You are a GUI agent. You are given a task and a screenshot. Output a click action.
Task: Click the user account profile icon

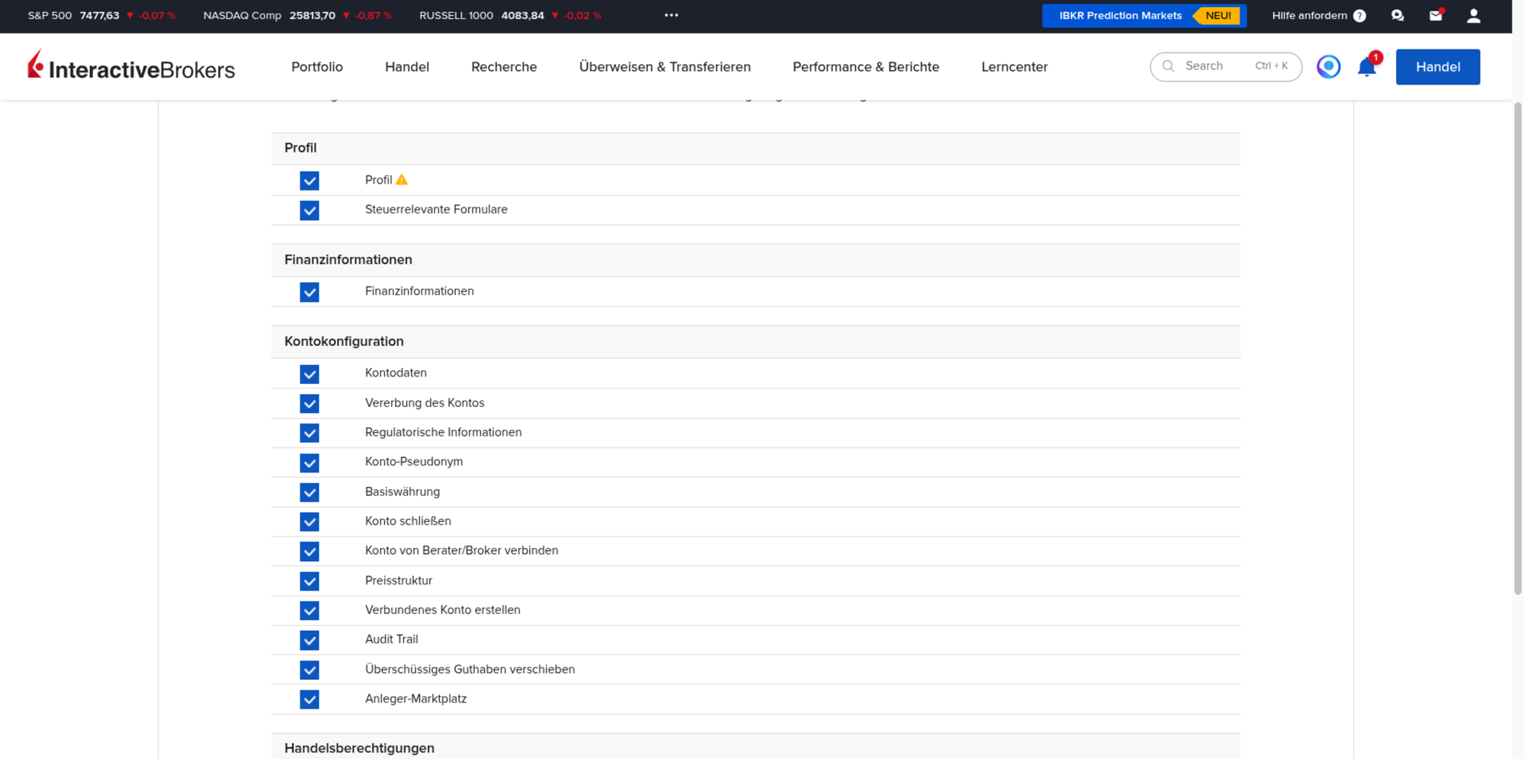pos(1473,16)
